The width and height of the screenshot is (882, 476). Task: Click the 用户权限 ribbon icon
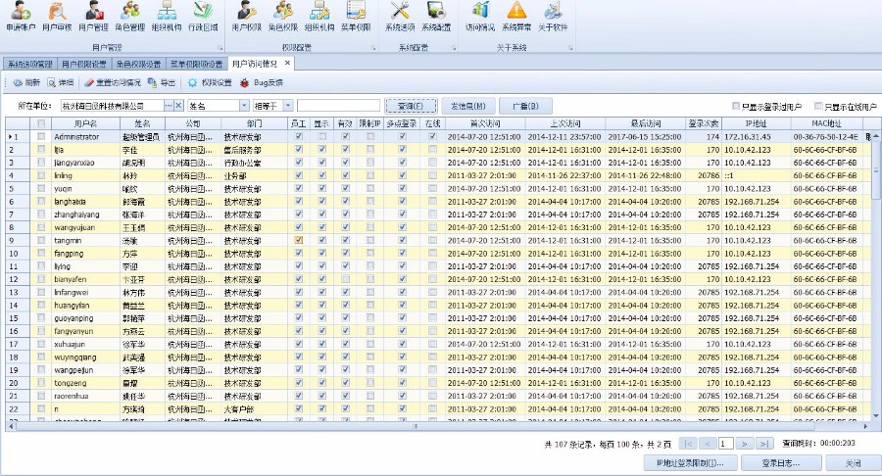[246, 17]
